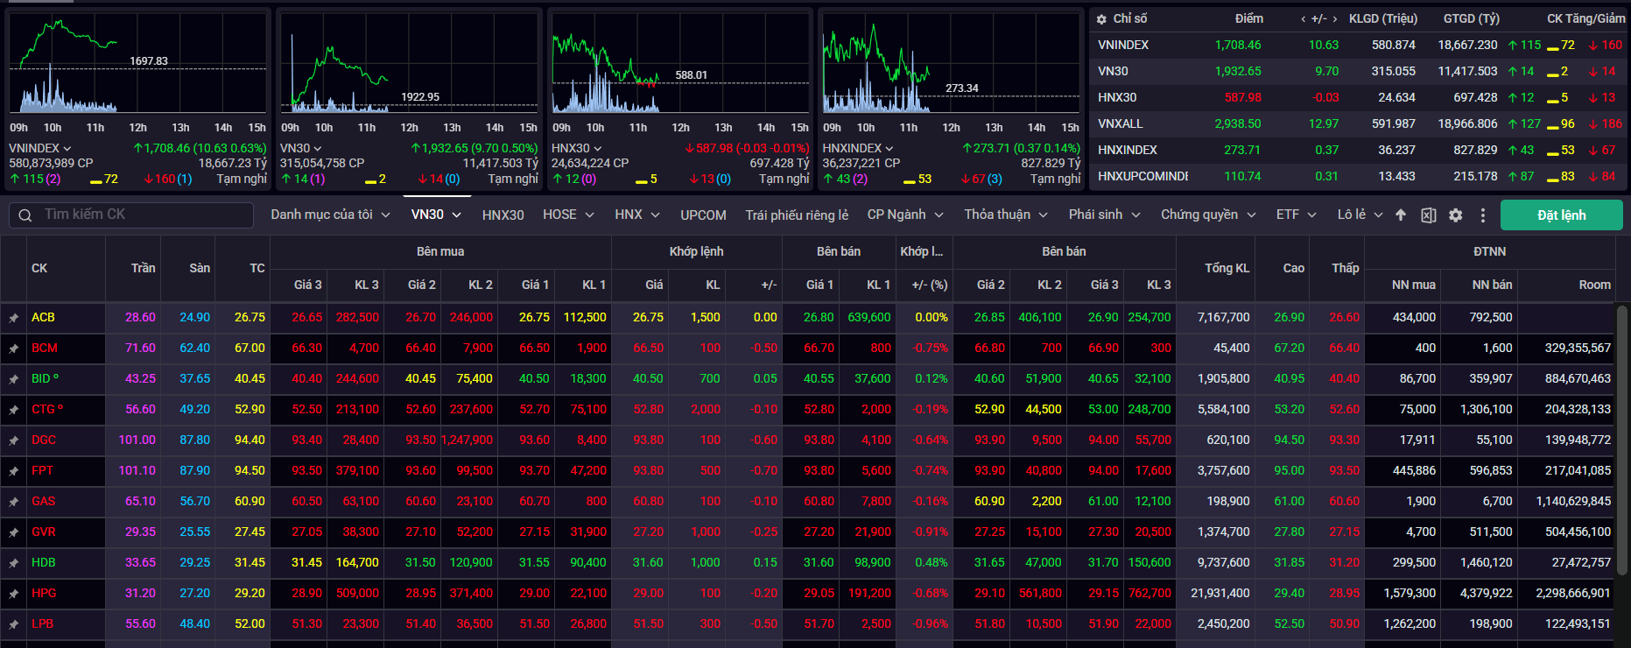Pin the FPT stock row

[x=14, y=471]
